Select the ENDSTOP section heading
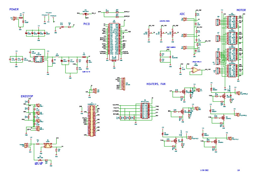The height and width of the screenshot is (180, 255). [27, 96]
